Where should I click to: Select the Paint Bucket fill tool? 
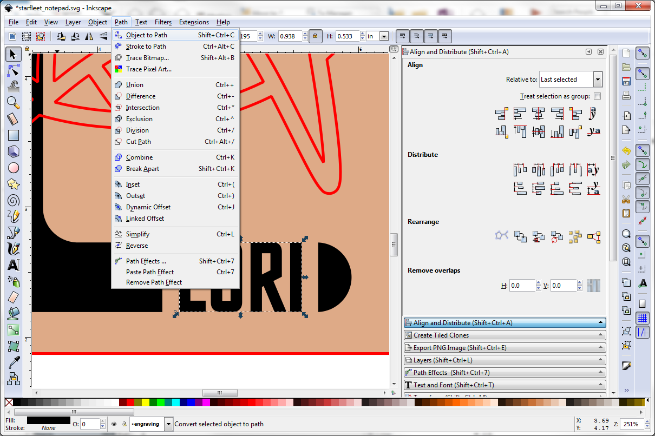(x=14, y=313)
